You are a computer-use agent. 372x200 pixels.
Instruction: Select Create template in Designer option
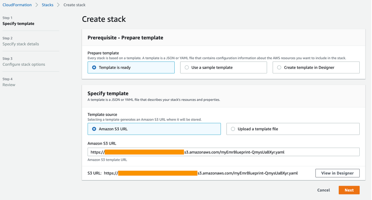[316, 67]
